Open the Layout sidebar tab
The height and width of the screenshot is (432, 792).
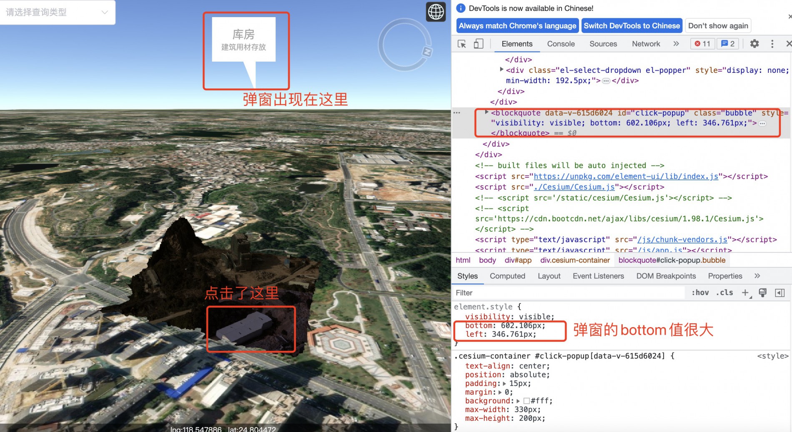tap(549, 276)
